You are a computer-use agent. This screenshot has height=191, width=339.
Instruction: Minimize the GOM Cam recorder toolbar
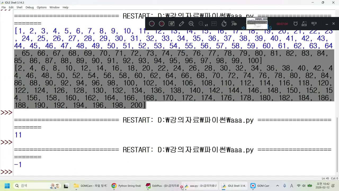(x=327, y=24)
